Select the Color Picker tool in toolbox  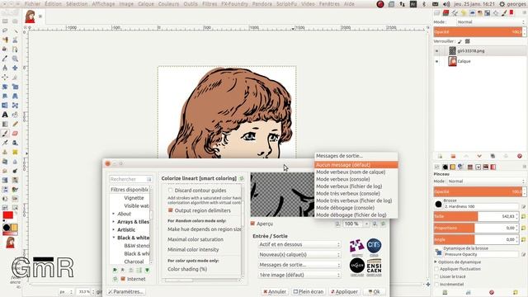click(x=5, y=59)
